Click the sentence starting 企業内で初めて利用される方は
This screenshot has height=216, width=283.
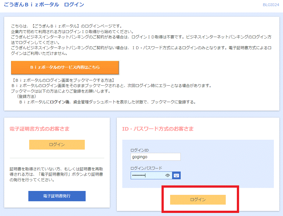tap(72, 32)
